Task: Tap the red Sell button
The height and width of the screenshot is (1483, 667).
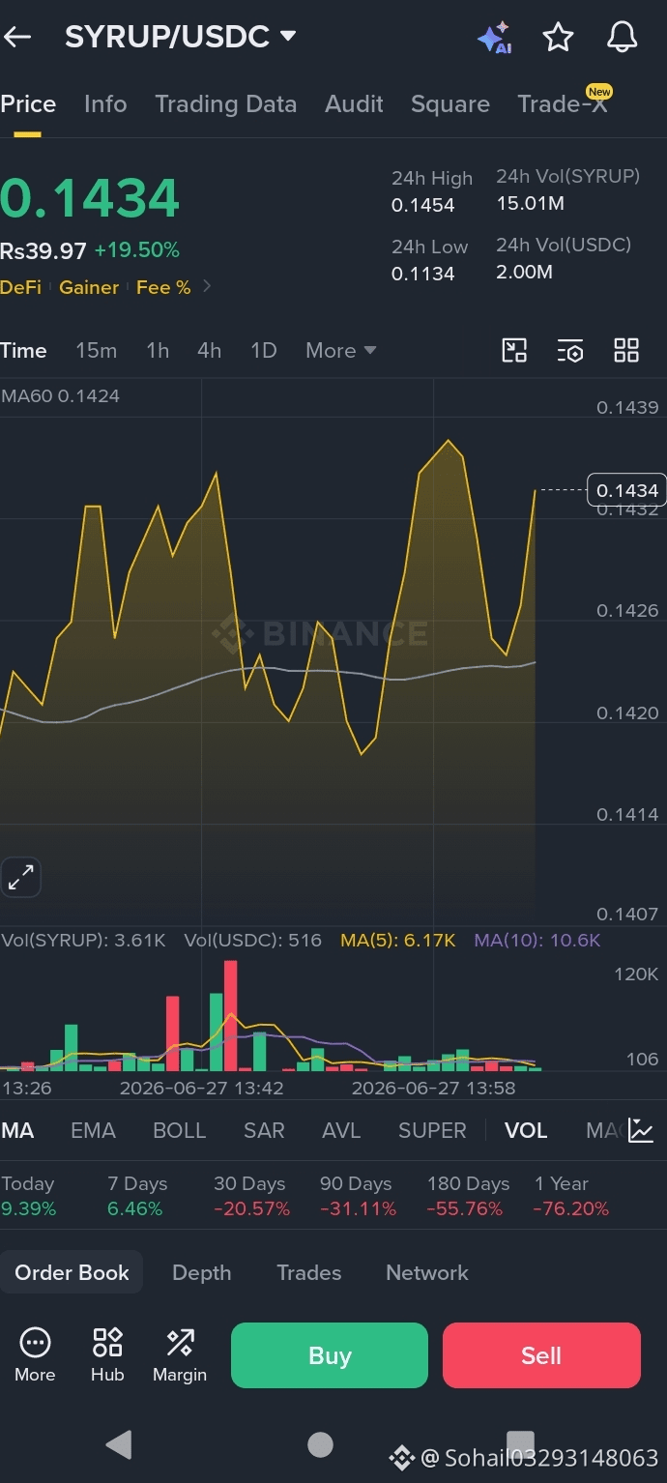Action: [541, 1355]
